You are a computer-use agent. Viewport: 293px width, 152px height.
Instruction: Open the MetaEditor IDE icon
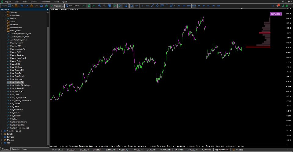pos(27,6)
